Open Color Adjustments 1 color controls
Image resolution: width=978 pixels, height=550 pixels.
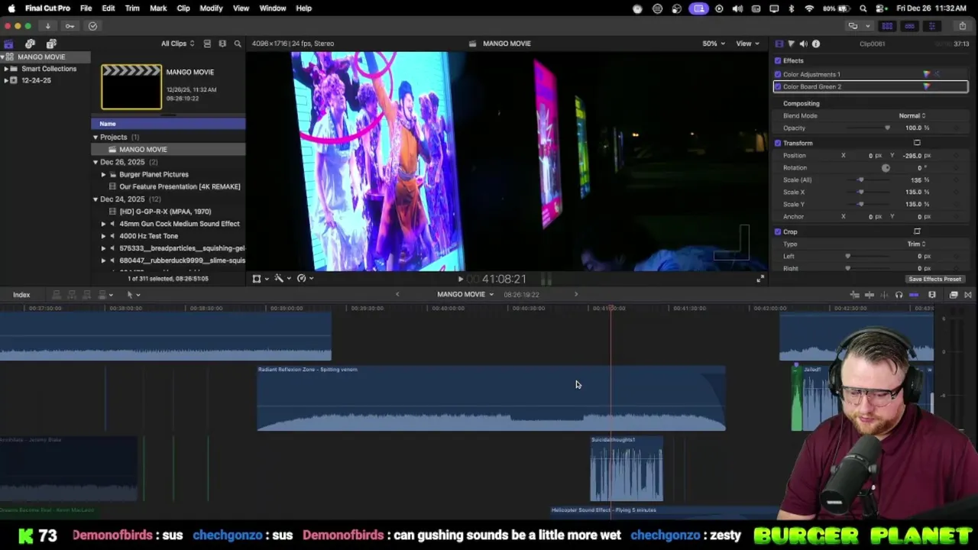(927, 74)
